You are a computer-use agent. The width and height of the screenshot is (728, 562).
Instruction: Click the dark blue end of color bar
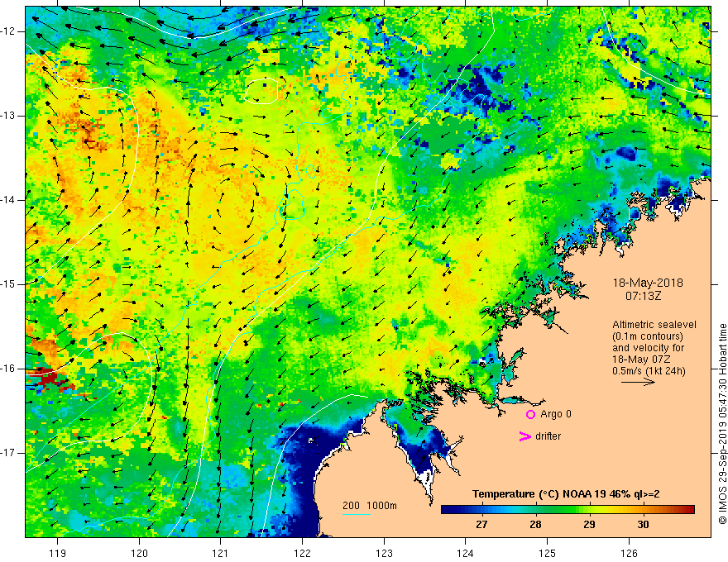click(x=447, y=510)
